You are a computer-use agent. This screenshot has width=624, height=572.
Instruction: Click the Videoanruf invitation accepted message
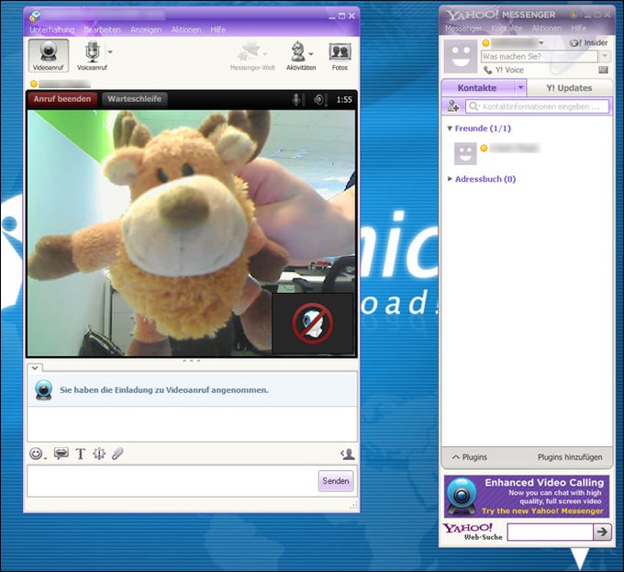(164, 390)
